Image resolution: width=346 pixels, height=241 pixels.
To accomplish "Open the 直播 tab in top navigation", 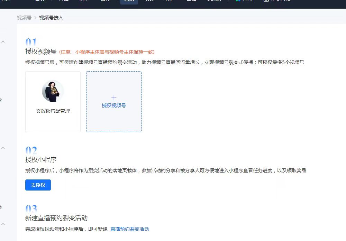I will click(63, 1).
